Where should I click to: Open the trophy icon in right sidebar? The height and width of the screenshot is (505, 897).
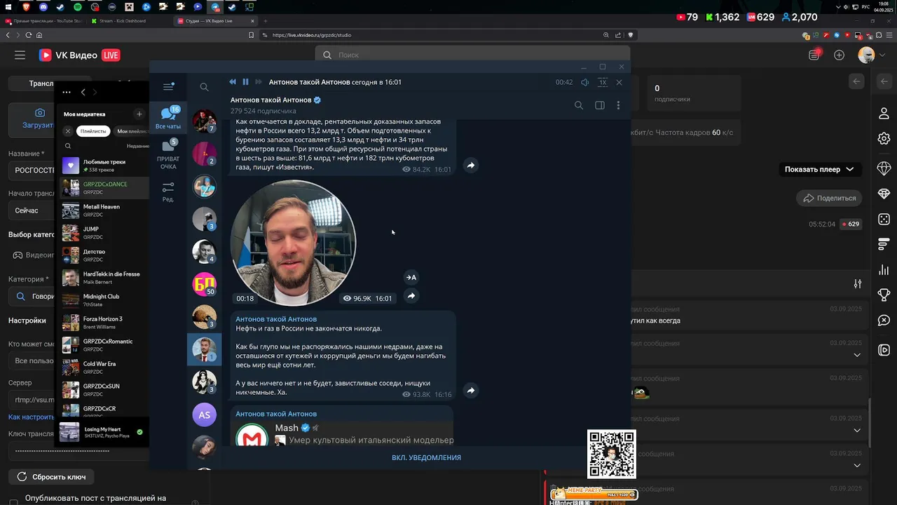pos(884,295)
